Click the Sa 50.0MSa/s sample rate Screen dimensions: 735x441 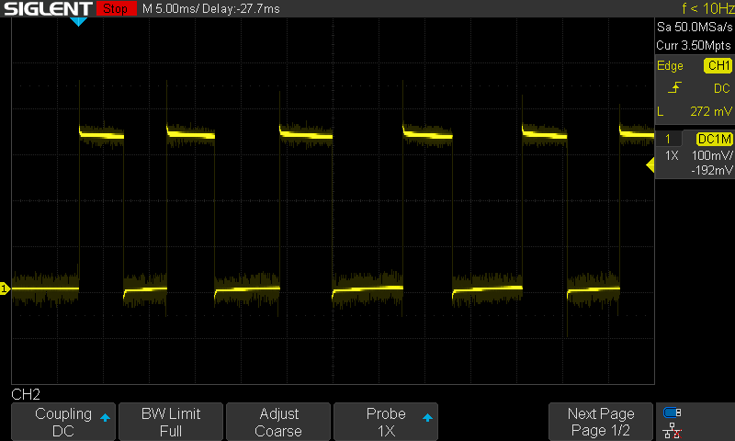click(695, 27)
